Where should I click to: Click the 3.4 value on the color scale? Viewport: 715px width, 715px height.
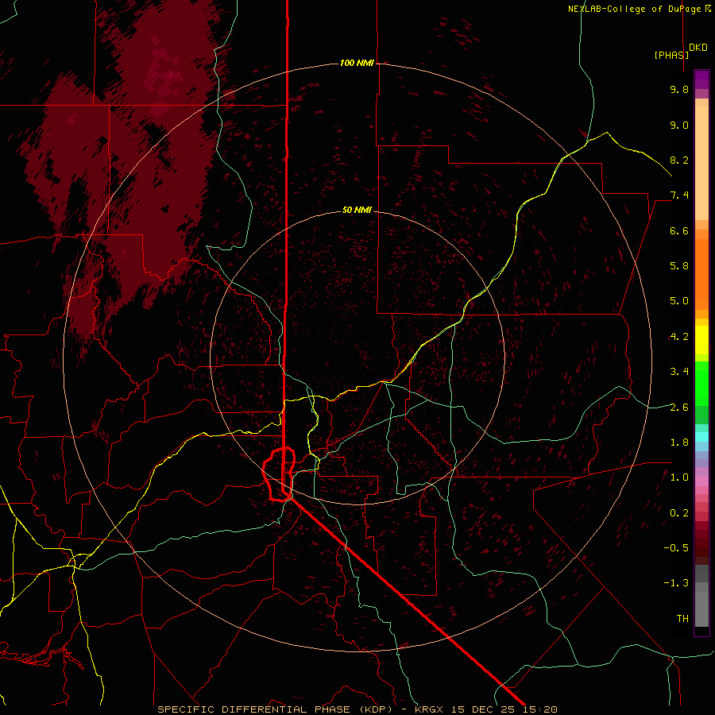(x=679, y=372)
